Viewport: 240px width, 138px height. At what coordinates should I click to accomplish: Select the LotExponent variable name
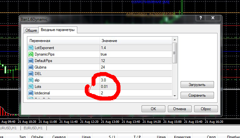[x=44, y=48]
